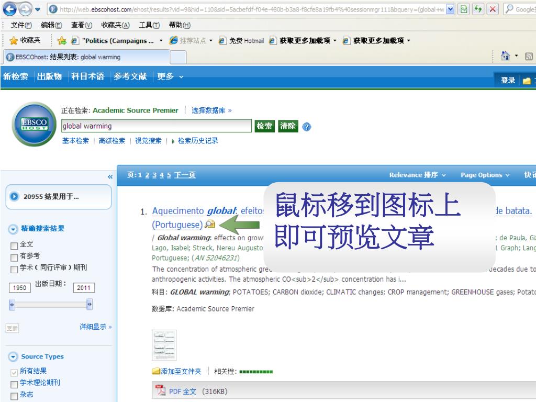The image size is (536, 402).
Task: Click the EBSCO Host logo
Action: click(34, 124)
